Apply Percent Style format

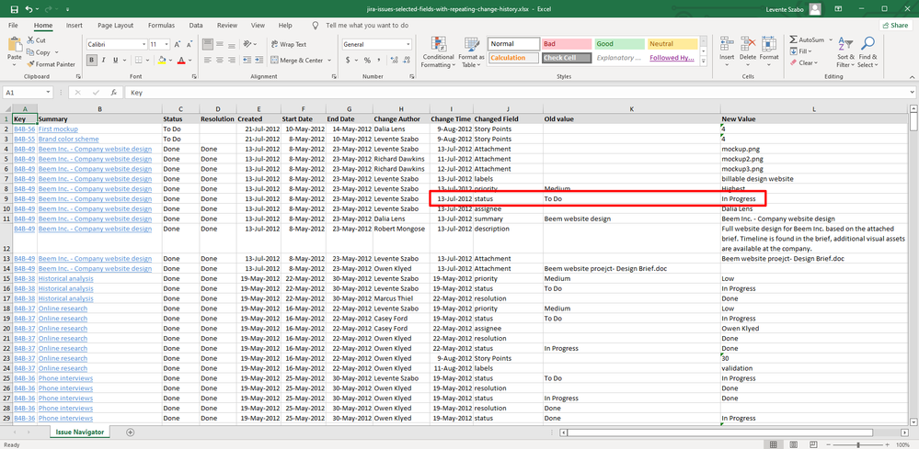point(367,61)
